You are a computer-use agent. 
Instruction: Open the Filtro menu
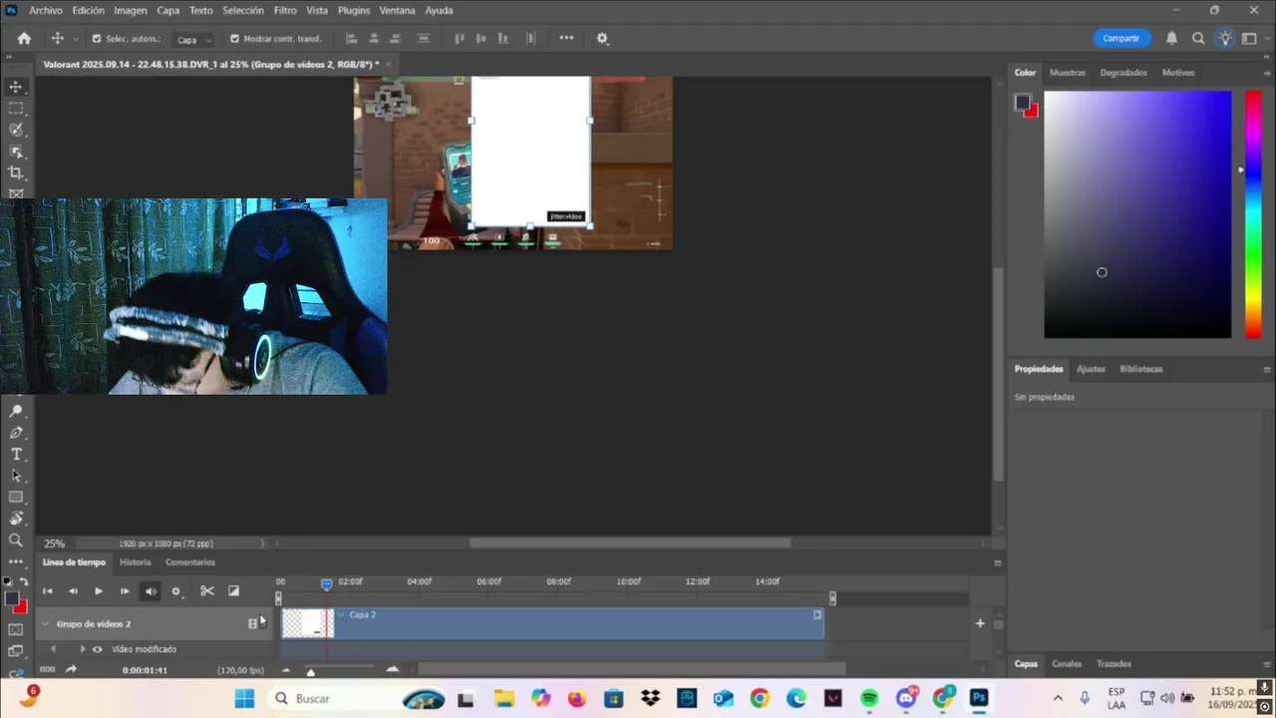click(285, 10)
